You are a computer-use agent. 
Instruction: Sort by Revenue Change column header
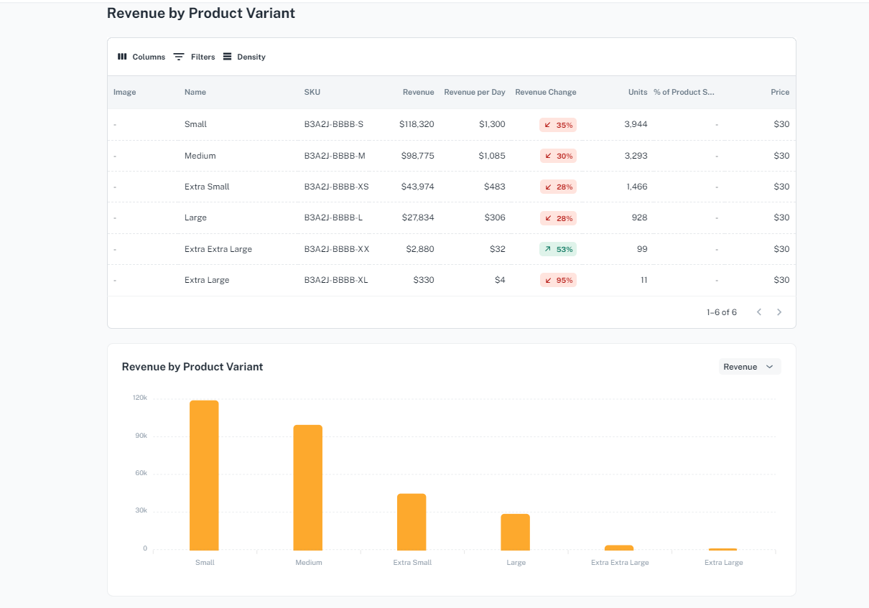[x=546, y=92]
